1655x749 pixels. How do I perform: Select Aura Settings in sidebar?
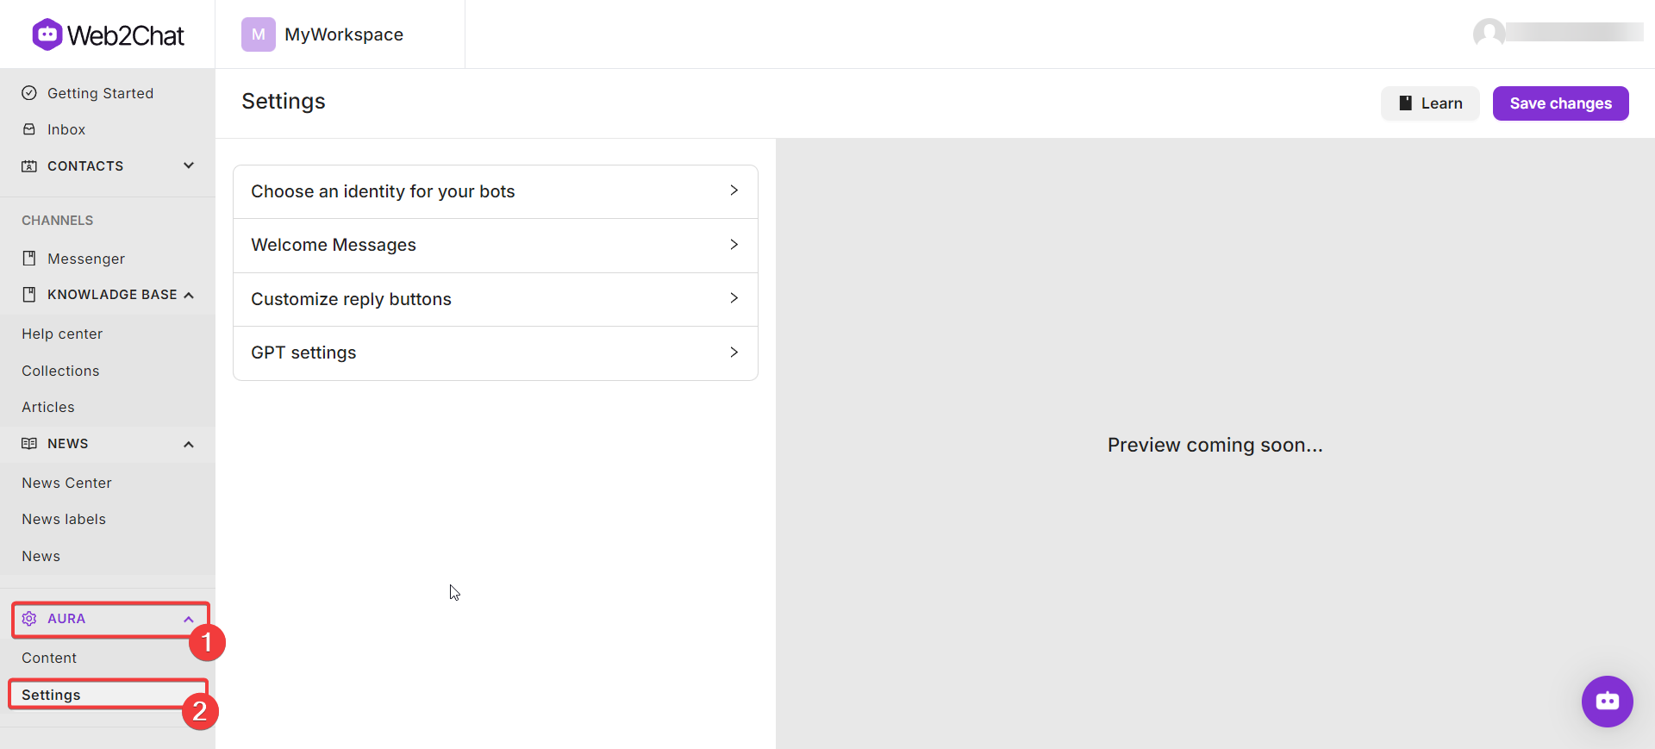[51, 695]
